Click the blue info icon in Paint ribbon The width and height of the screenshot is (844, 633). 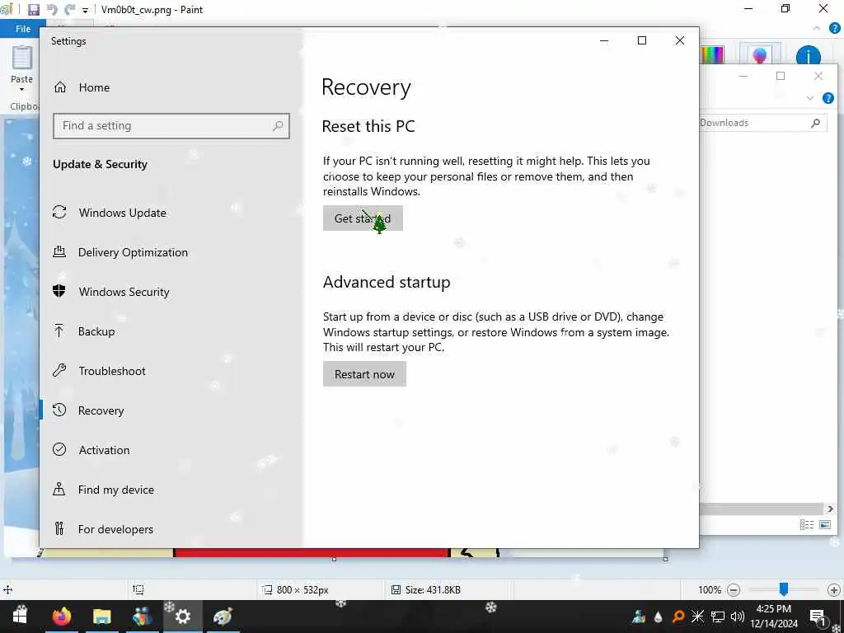tap(808, 56)
